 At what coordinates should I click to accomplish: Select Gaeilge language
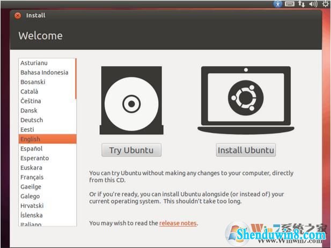click(x=47, y=187)
